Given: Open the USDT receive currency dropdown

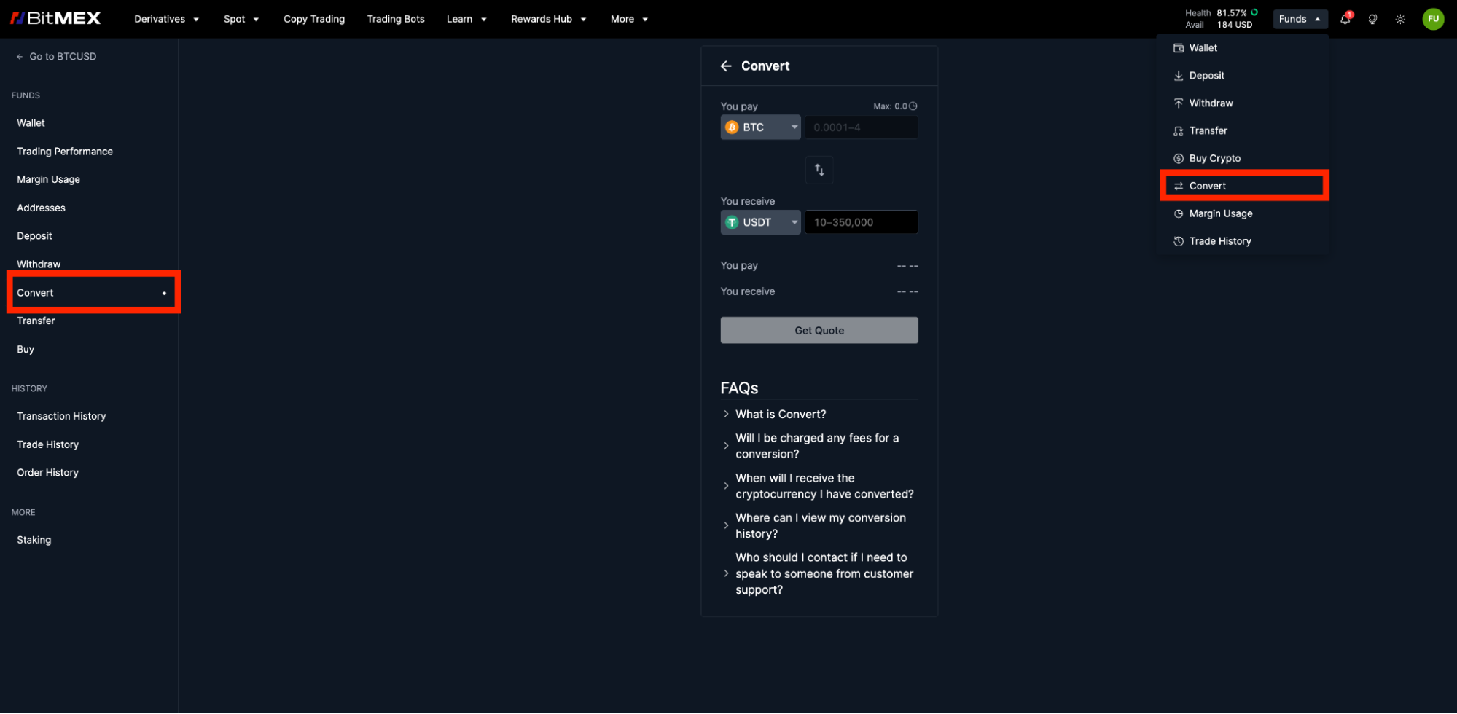Looking at the screenshot, I should 760,222.
